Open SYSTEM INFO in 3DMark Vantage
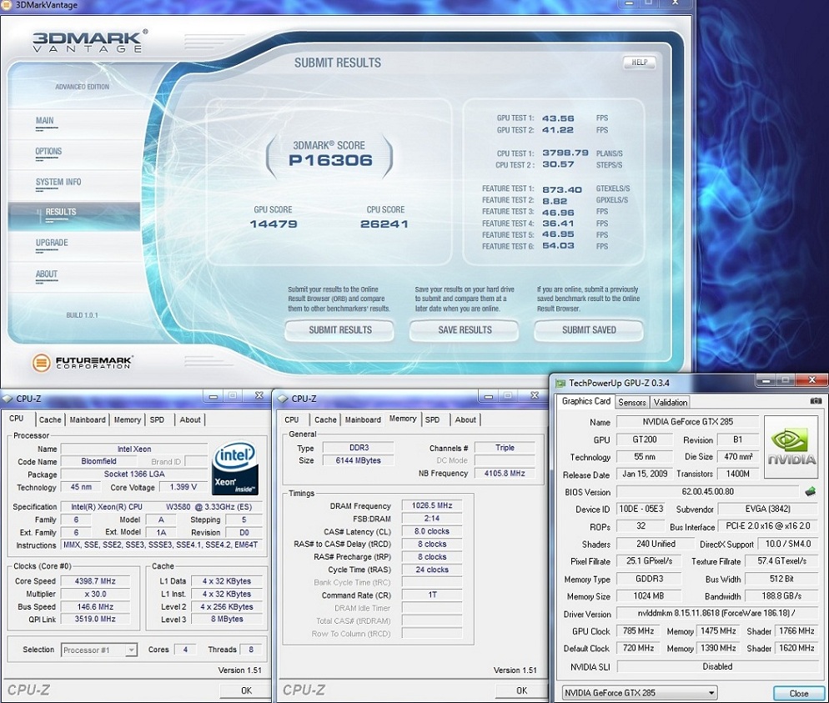The width and height of the screenshot is (829, 703). click(58, 182)
